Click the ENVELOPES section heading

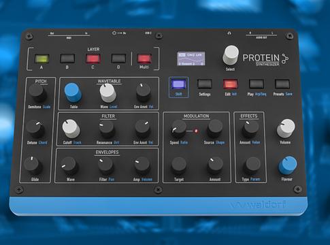[107, 152]
